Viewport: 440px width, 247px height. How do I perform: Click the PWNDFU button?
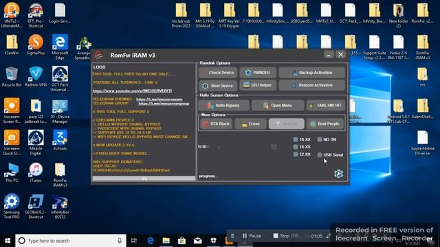(258, 73)
